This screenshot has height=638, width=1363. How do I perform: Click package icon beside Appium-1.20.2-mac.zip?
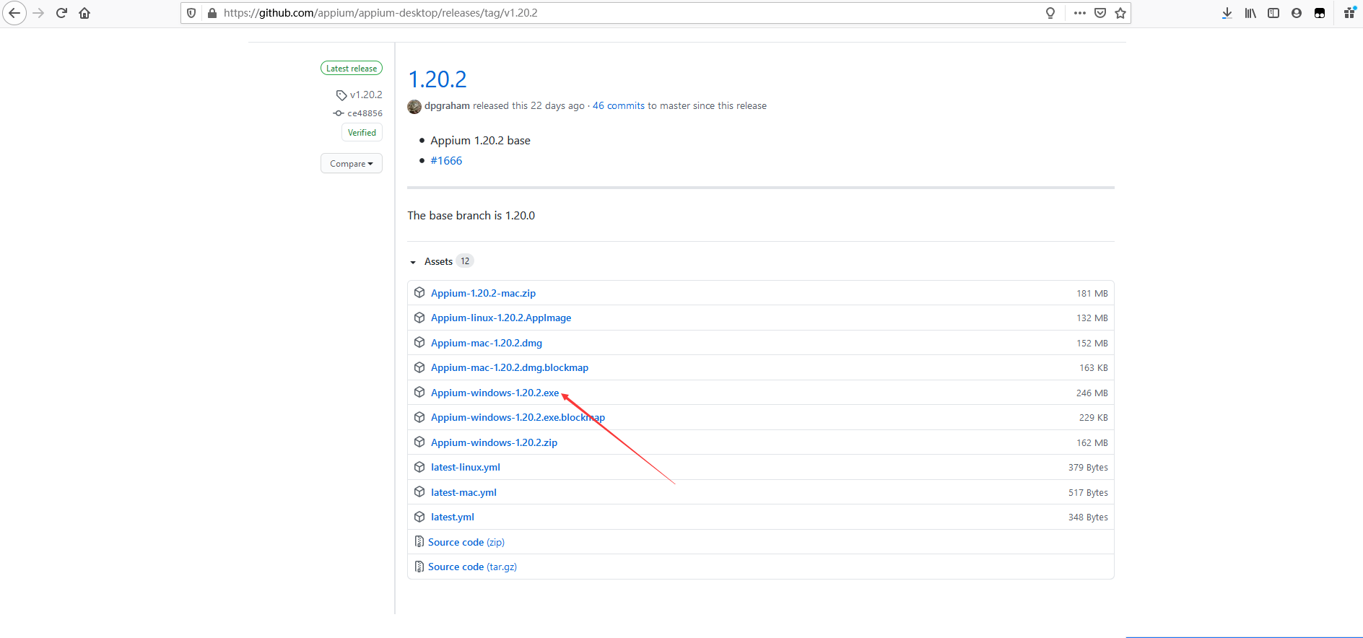[x=419, y=292]
